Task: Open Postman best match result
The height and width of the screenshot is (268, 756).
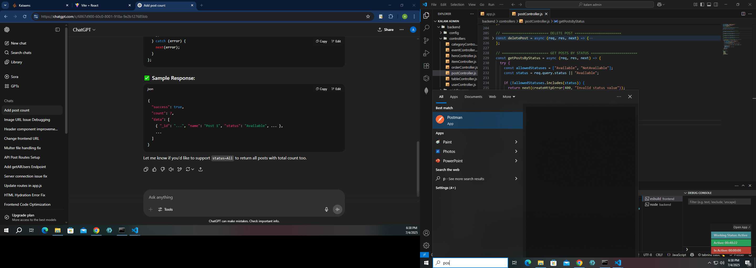Action: coord(477,121)
